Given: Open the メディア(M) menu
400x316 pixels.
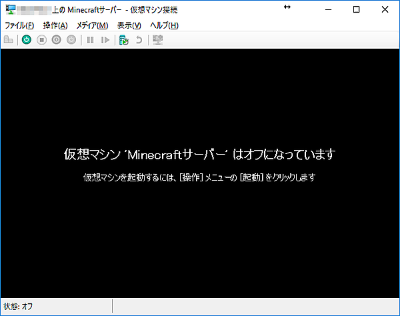Looking at the screenshot, I should pos(93,25).
